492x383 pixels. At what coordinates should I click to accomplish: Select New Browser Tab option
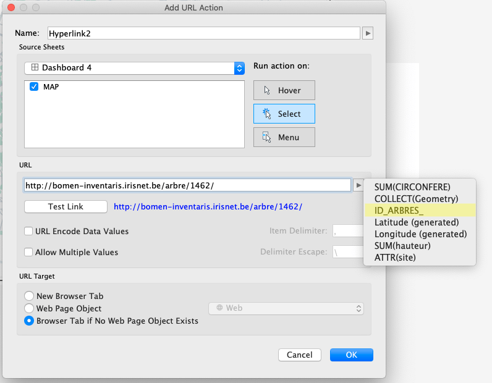(29, 296)
